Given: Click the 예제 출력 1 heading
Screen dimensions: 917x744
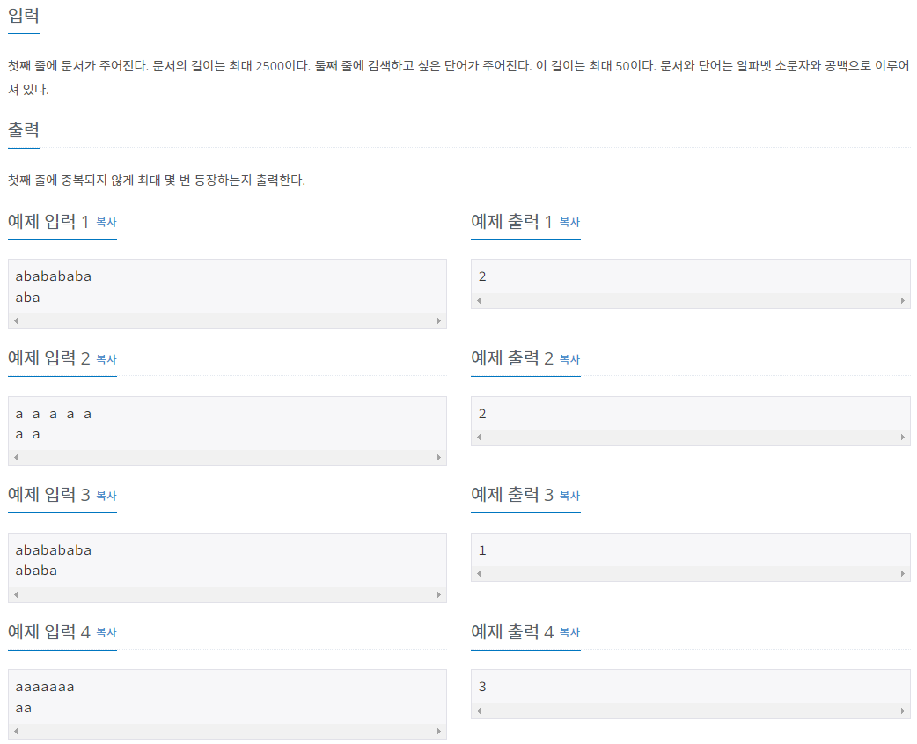Looking at the screenshot, I should point(511,222).
